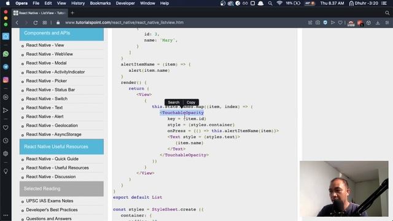
Task: Open React Native - Modal link
Action: tap(46, 63)
